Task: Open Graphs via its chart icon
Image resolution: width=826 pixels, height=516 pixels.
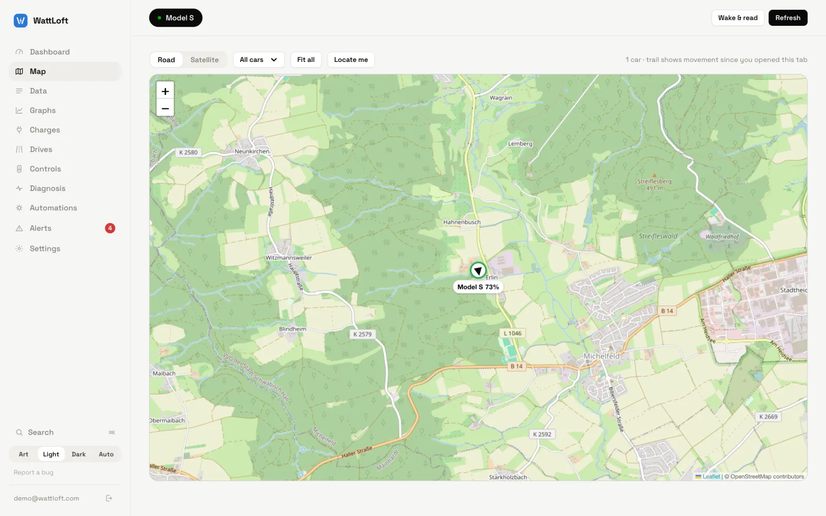Action: (19, 110)
